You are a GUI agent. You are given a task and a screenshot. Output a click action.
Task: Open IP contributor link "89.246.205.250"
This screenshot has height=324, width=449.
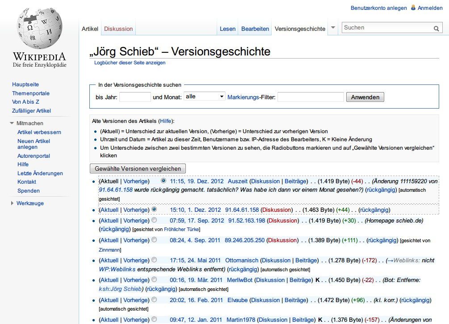pyautogui.click(x=244, y=240)
